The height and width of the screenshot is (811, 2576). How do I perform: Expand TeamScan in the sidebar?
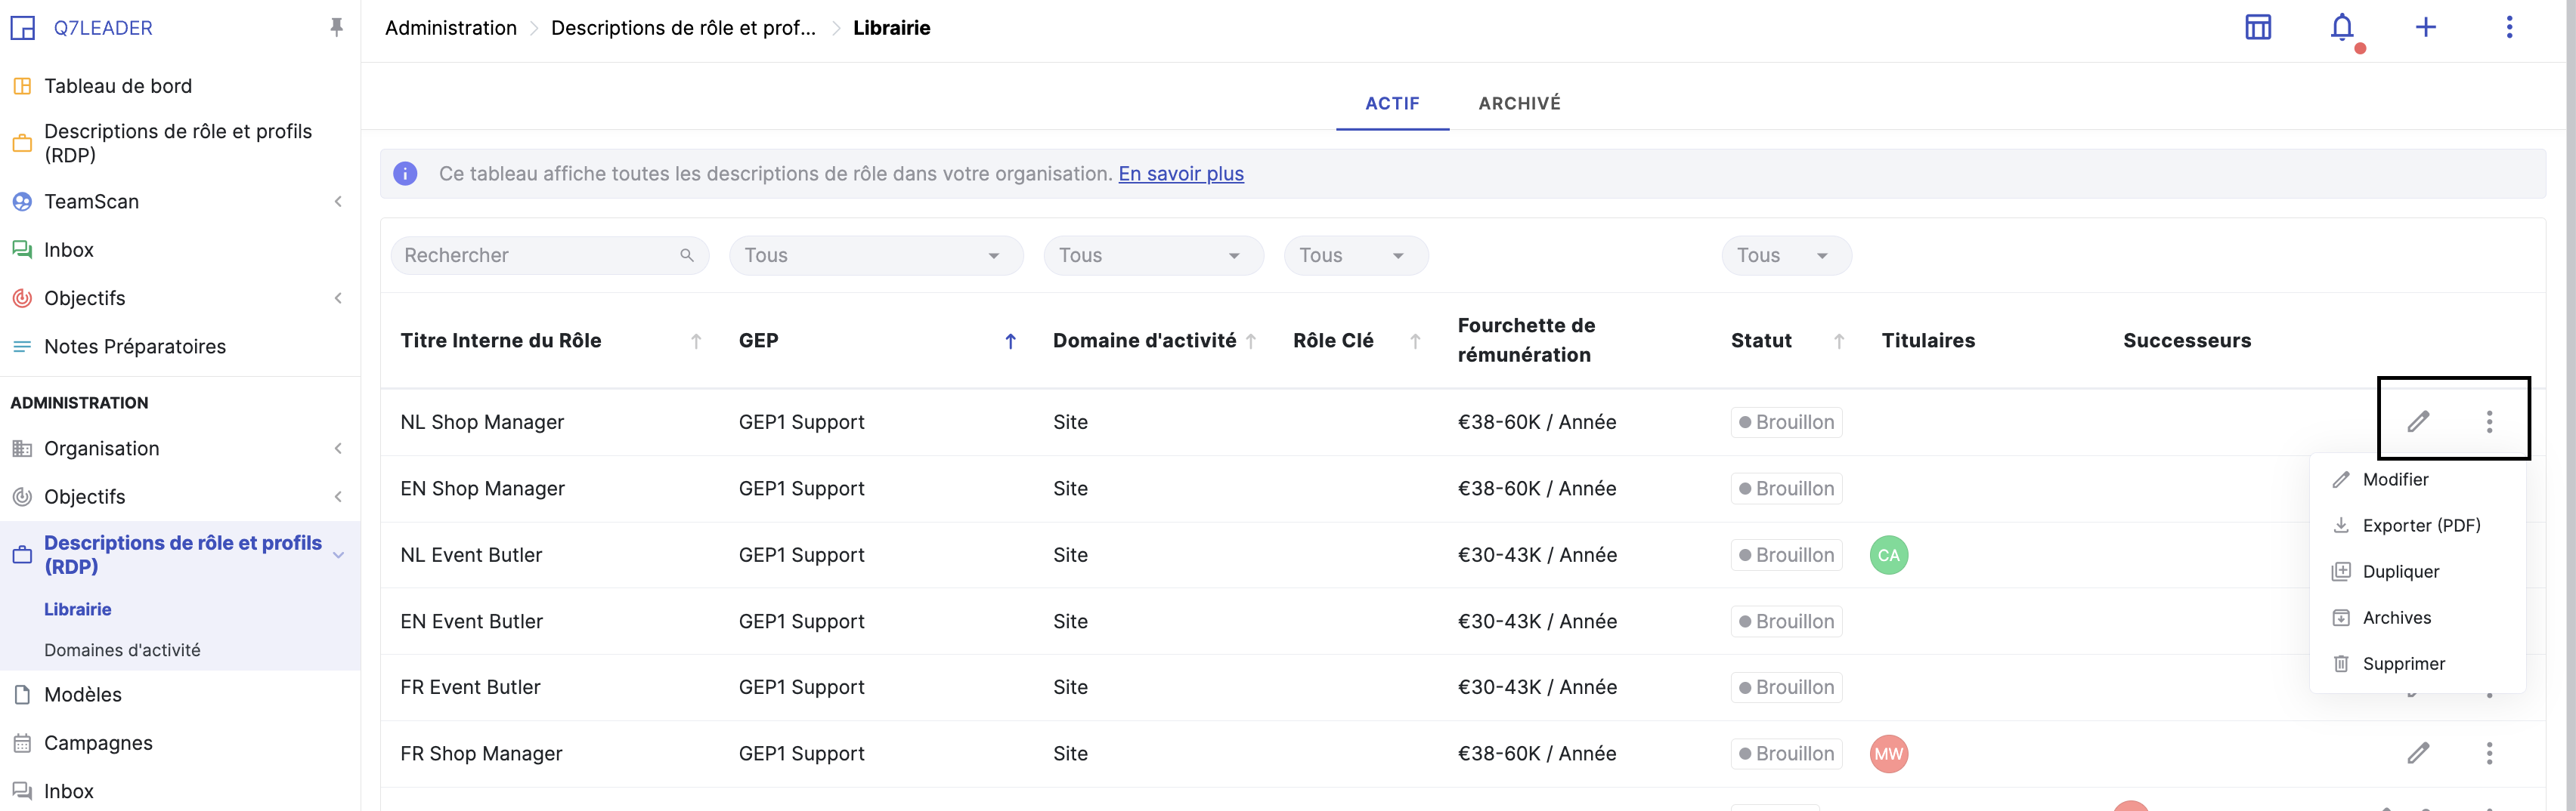coord(338,202)
